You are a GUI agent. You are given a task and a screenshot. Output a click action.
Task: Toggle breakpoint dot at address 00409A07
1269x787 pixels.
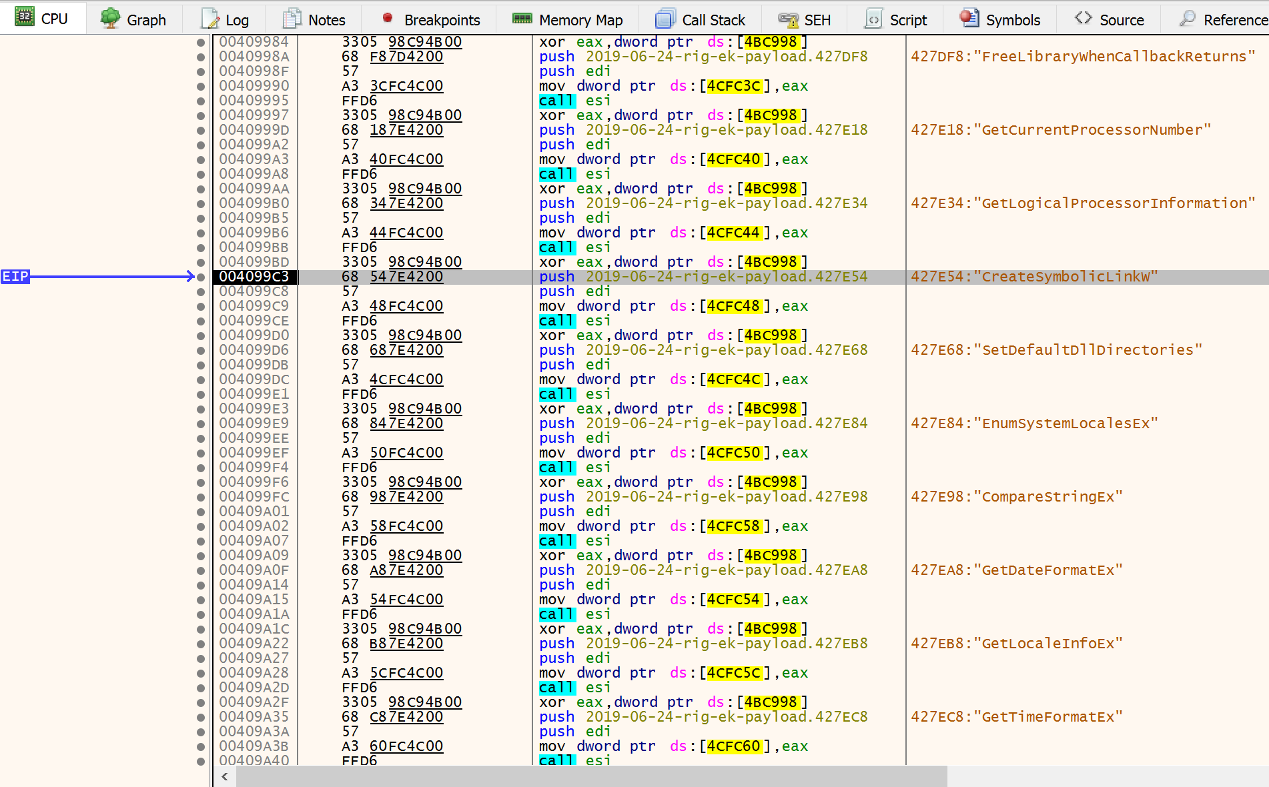(x=201, y=541)
